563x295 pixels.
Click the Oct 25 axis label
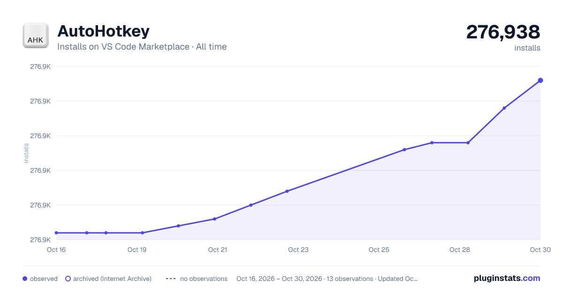coord(379,250)
